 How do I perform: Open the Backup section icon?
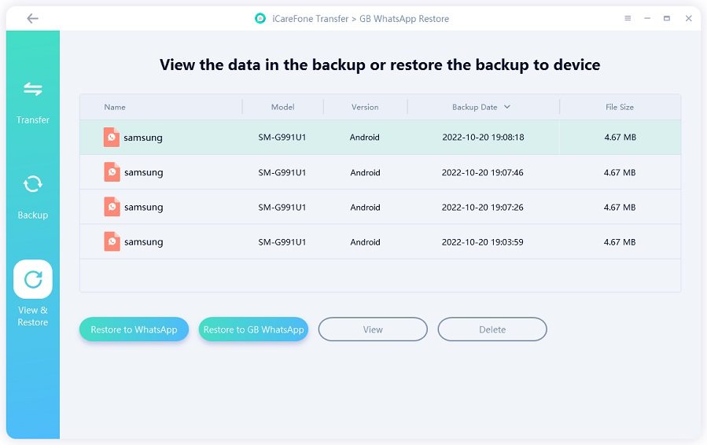(33, 184)
